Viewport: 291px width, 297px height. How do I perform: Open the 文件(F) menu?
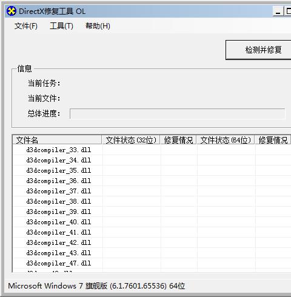tap(26, 26)
